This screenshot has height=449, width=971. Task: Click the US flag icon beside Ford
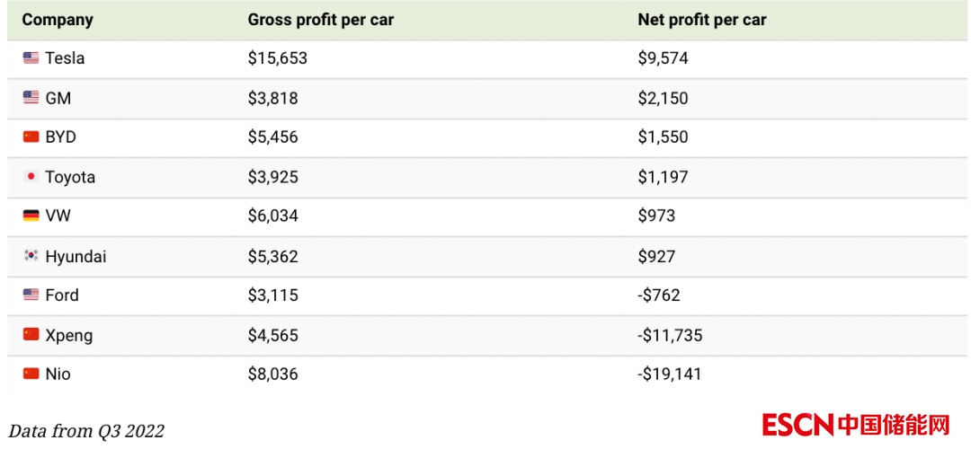(x=31, y=295)
